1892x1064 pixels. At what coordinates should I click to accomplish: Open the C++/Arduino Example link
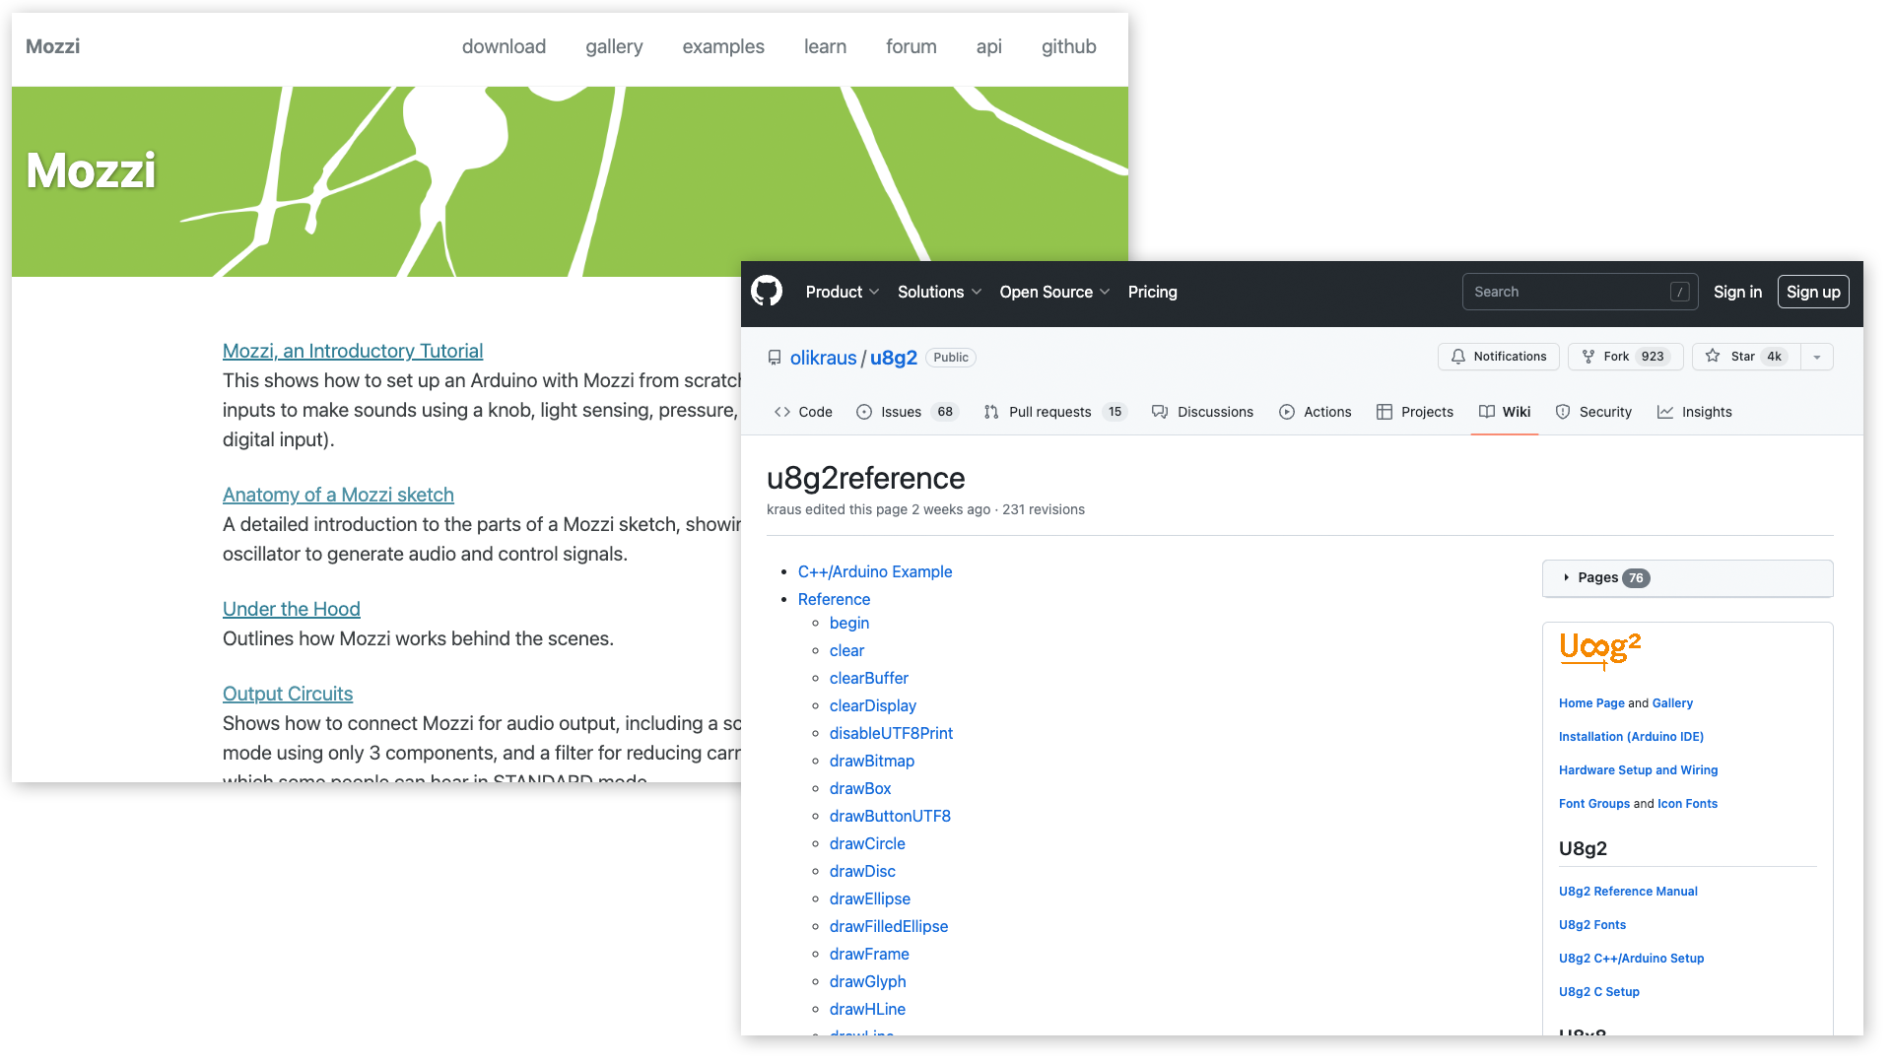(x=875, y=571)
